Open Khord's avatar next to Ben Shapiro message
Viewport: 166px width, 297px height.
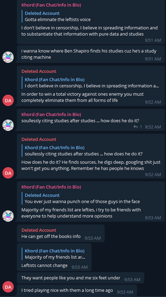(8, 57)
